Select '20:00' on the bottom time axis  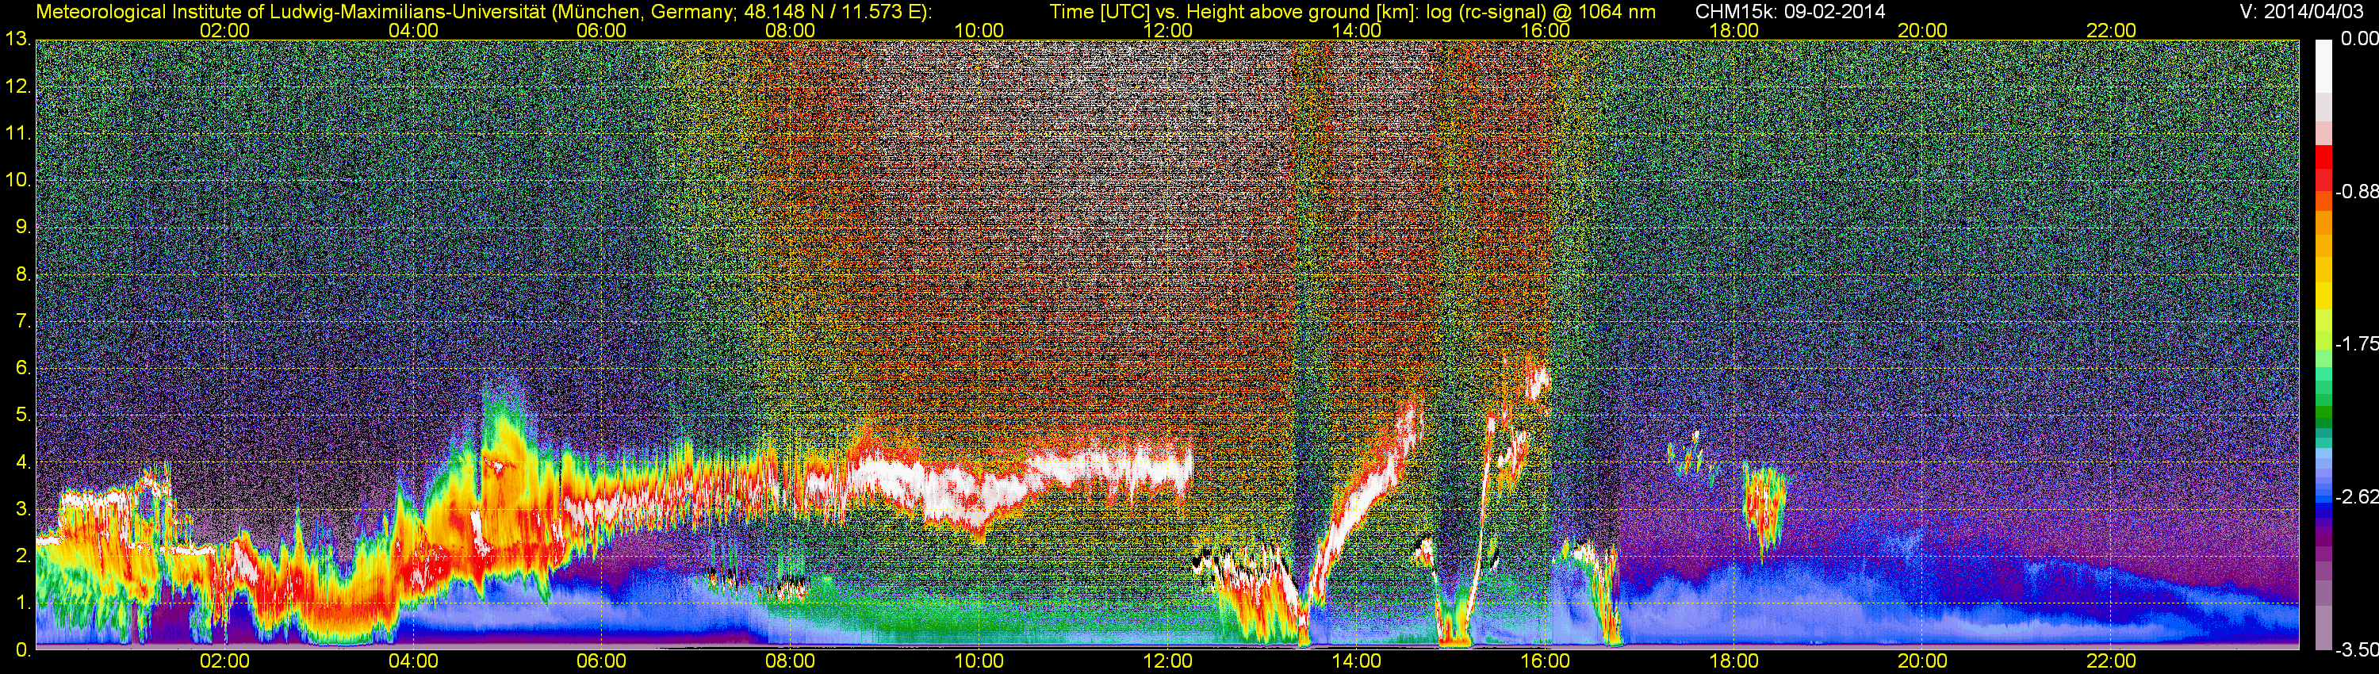tap(1923, 662)
